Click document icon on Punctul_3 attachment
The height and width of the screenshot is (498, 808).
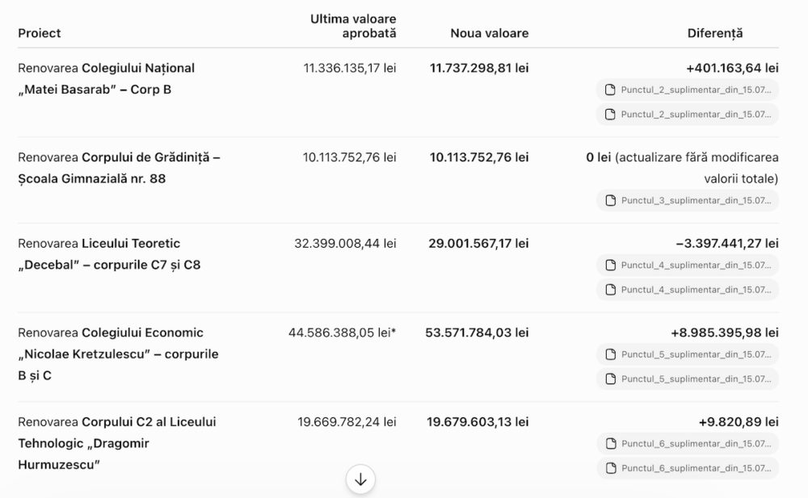(x=611, y=200)
